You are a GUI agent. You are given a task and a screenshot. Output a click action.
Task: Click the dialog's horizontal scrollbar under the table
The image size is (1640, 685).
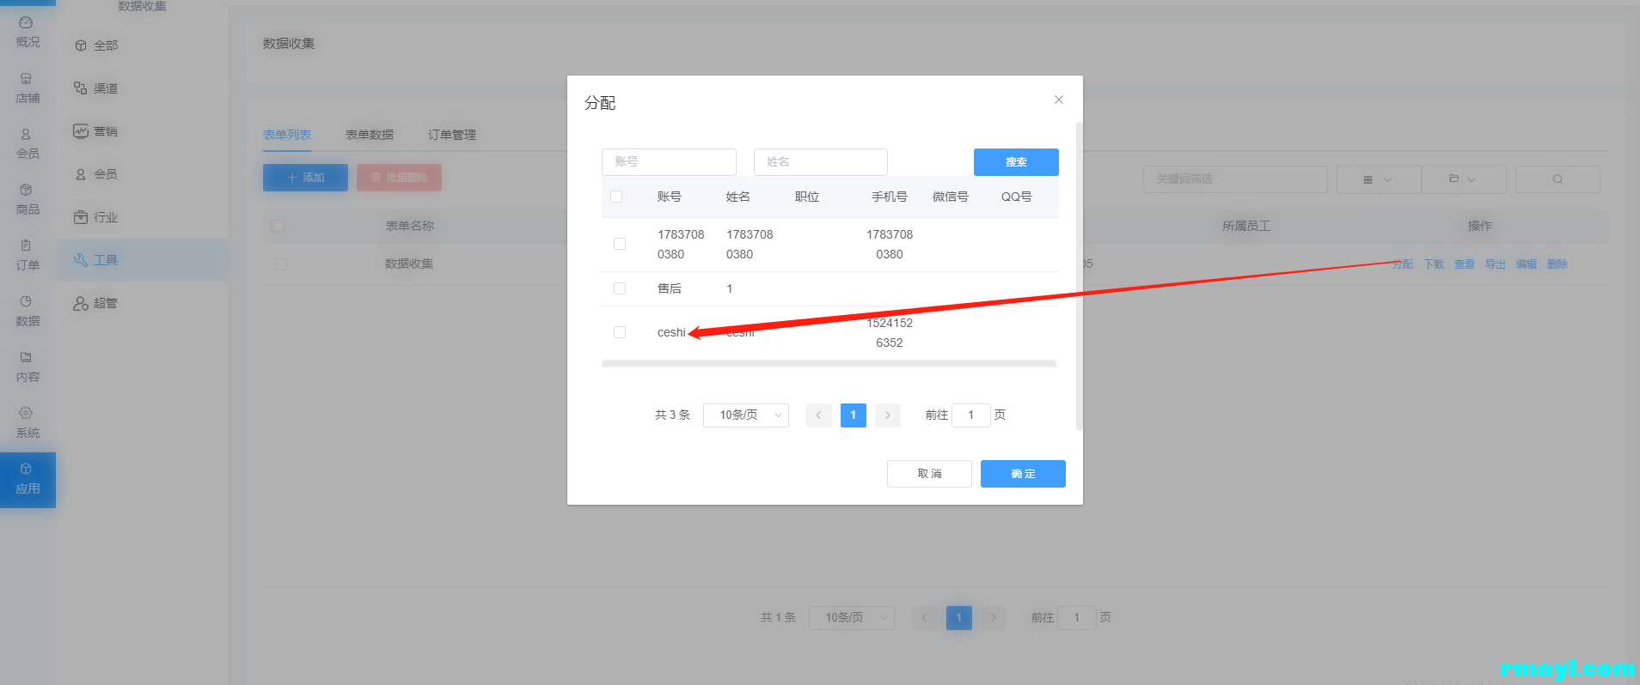click(x=829, y=364)
